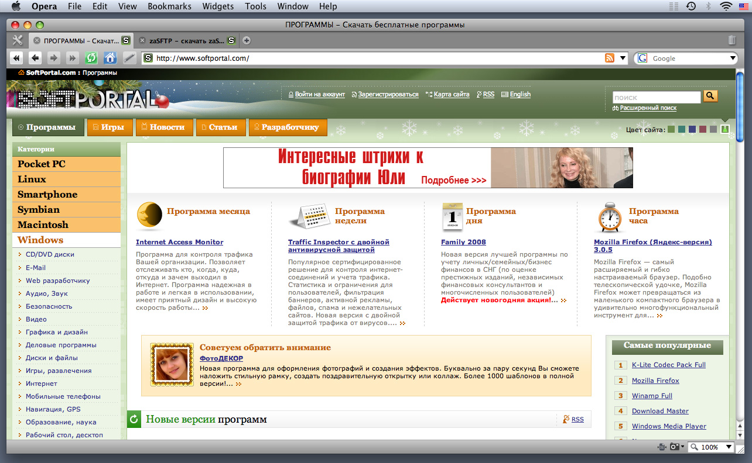Open the Tools menu
This screenshot has width=752, height=463.
pos(255,6)
